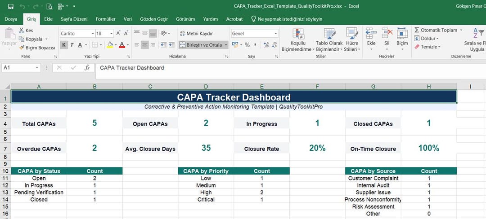The width and height of the screenshot is (486, 219).
Task: Open the font size 18 dropdown
Action: click(x=111, y=33)
